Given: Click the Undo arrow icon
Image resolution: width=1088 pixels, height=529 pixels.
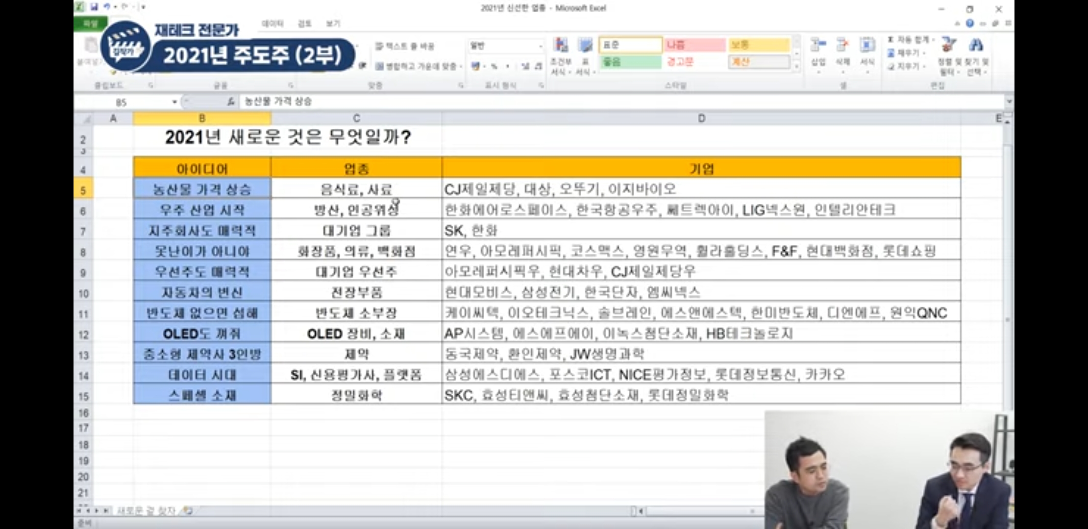Looking at the screenshot, I should (107, 7).
